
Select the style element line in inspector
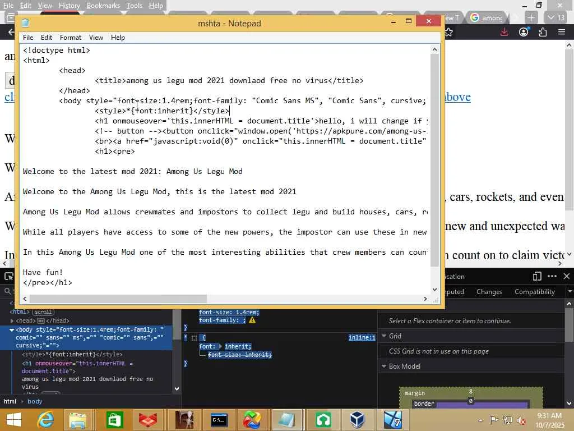(72, 355)
